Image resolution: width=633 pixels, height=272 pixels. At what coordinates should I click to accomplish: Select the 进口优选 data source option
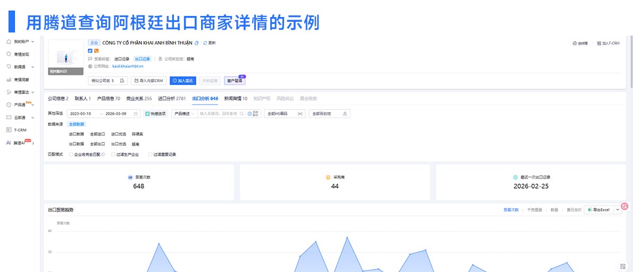pos(119,134)
